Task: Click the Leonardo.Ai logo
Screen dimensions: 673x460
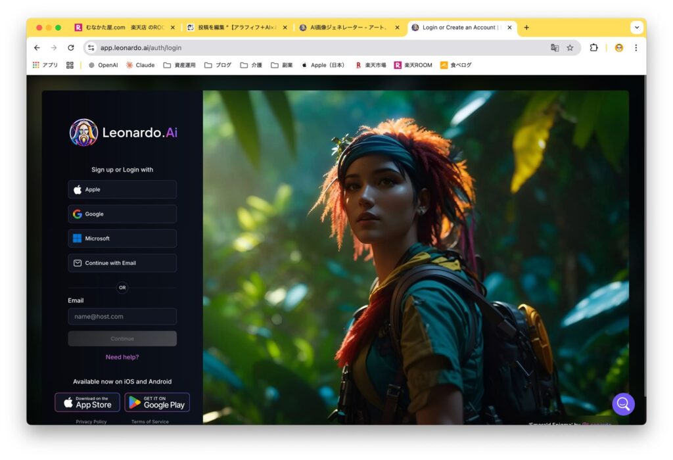Action: pyautogui.click(x=124, y=132)
